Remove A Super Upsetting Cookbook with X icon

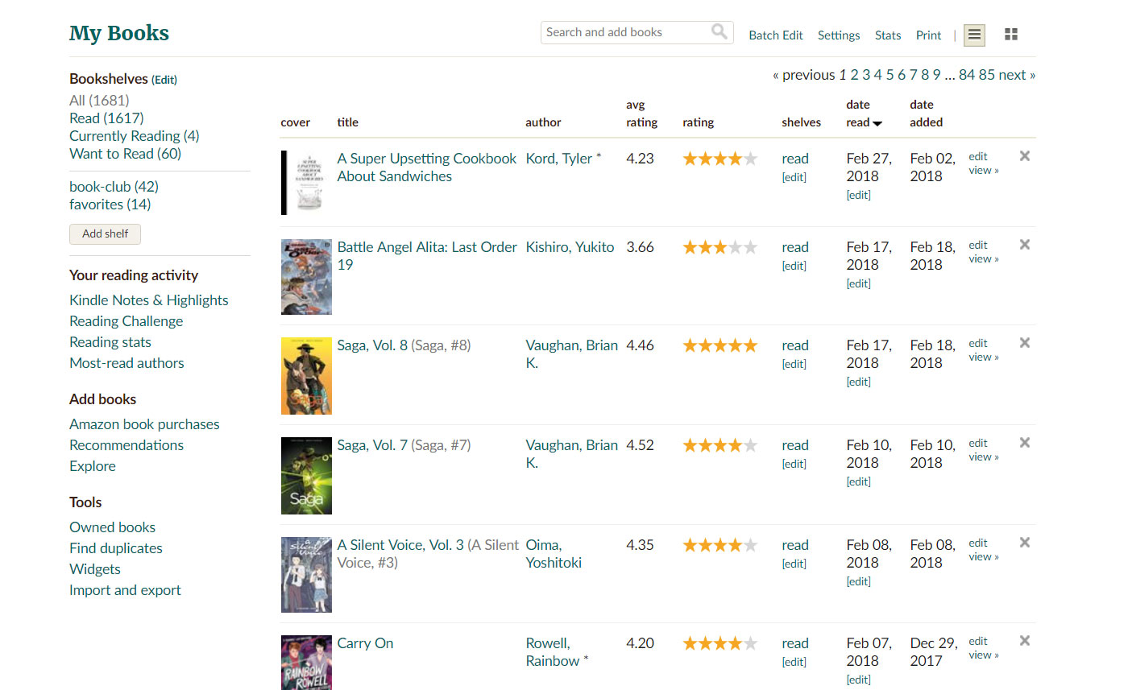click(x=1024, y=156)
